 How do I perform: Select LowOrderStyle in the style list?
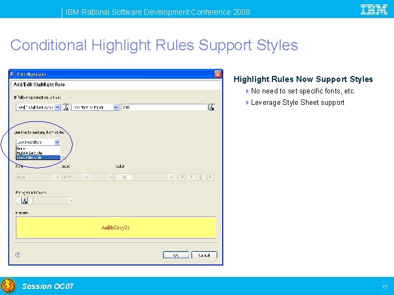point(38,157)
